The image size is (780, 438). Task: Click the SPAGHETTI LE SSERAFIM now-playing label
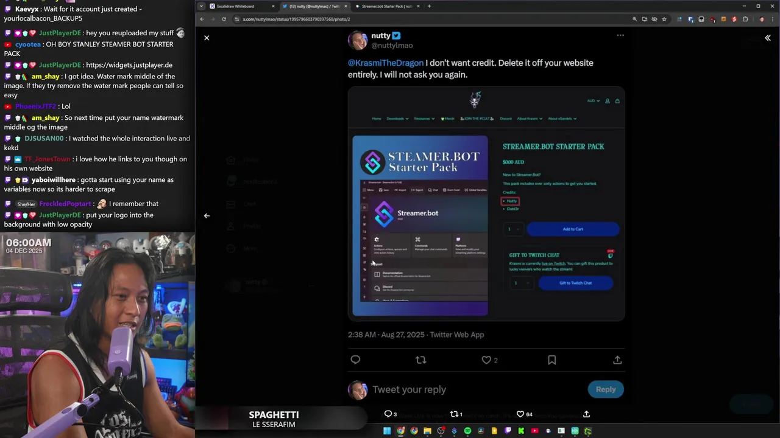(x=274, y=419)
